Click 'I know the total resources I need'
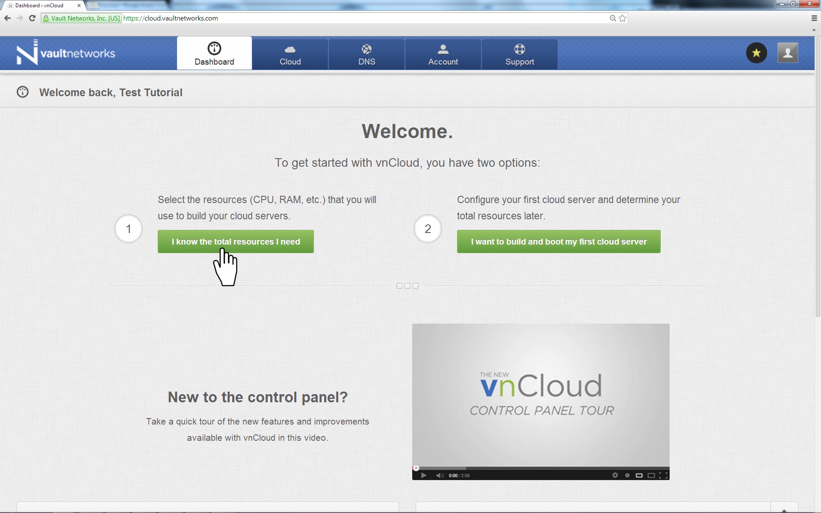The width and height of the screenshot is (821, 513). (236, 242)
